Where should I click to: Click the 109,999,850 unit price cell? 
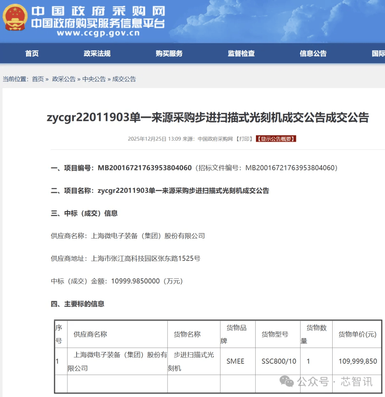click(358, 361)
